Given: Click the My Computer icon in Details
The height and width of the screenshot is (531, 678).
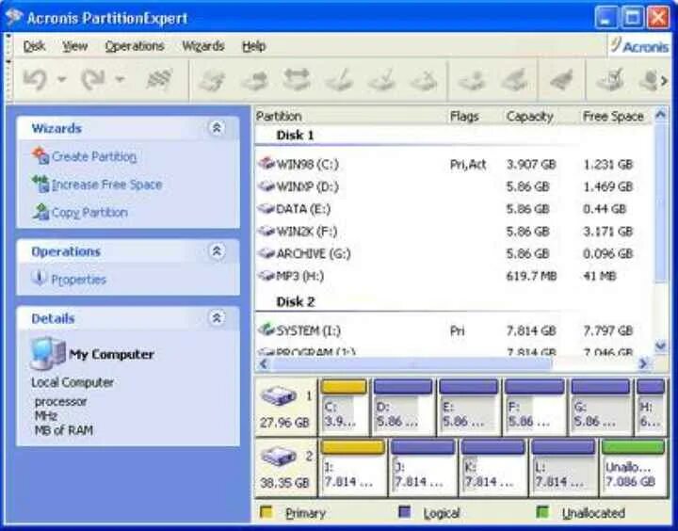Looking at the screenshot, I should coord(48,354).
